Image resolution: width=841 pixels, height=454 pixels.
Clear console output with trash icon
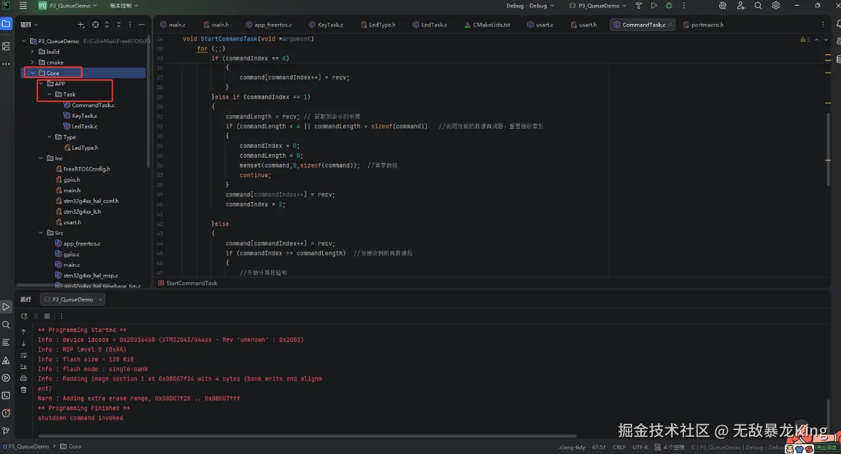coord(23,390)
